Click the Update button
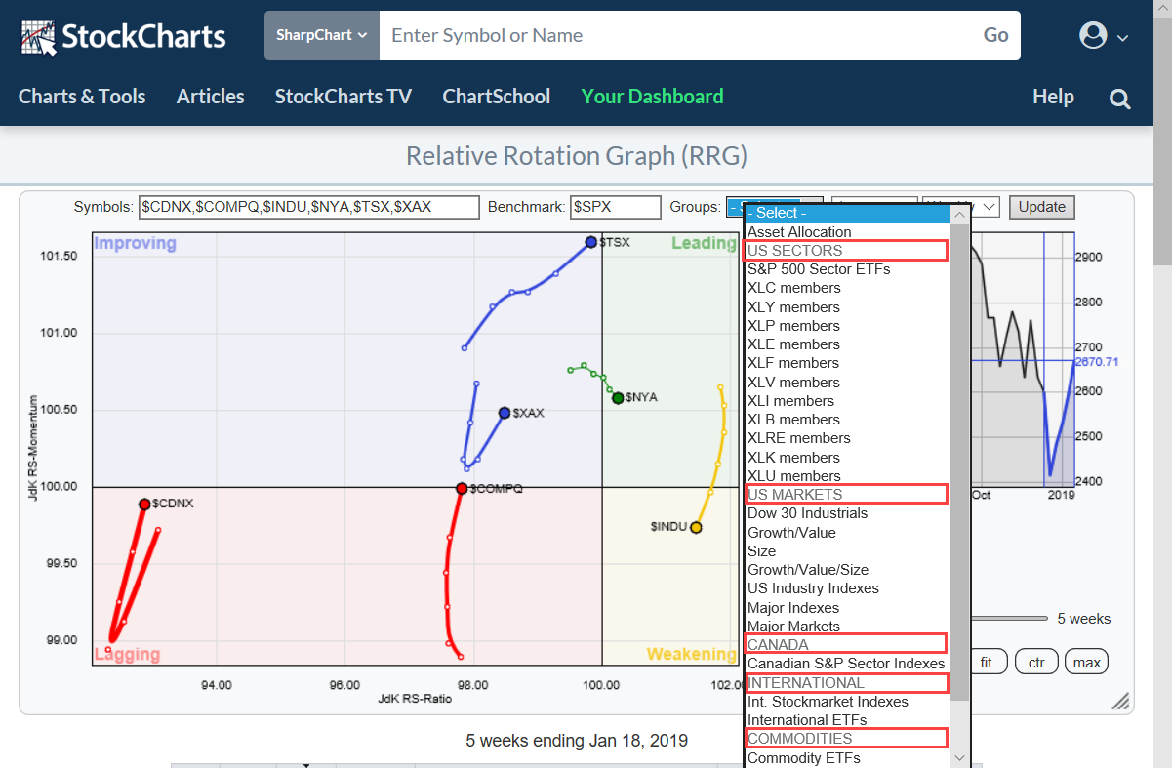Viewport: 1172px width, 768px height. tap(1042, 207)
